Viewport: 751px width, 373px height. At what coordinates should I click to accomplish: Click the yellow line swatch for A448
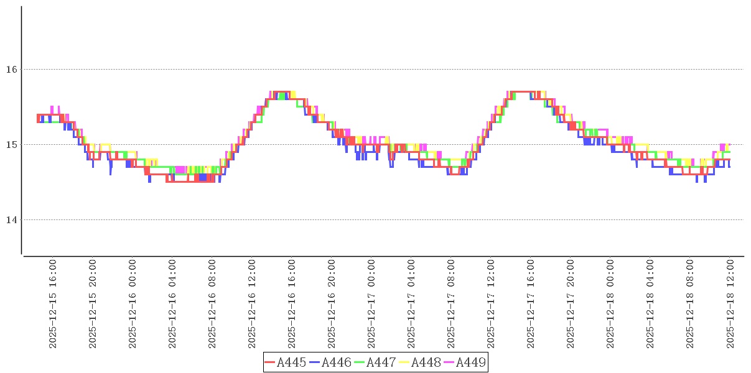click(x=404, y=362)
